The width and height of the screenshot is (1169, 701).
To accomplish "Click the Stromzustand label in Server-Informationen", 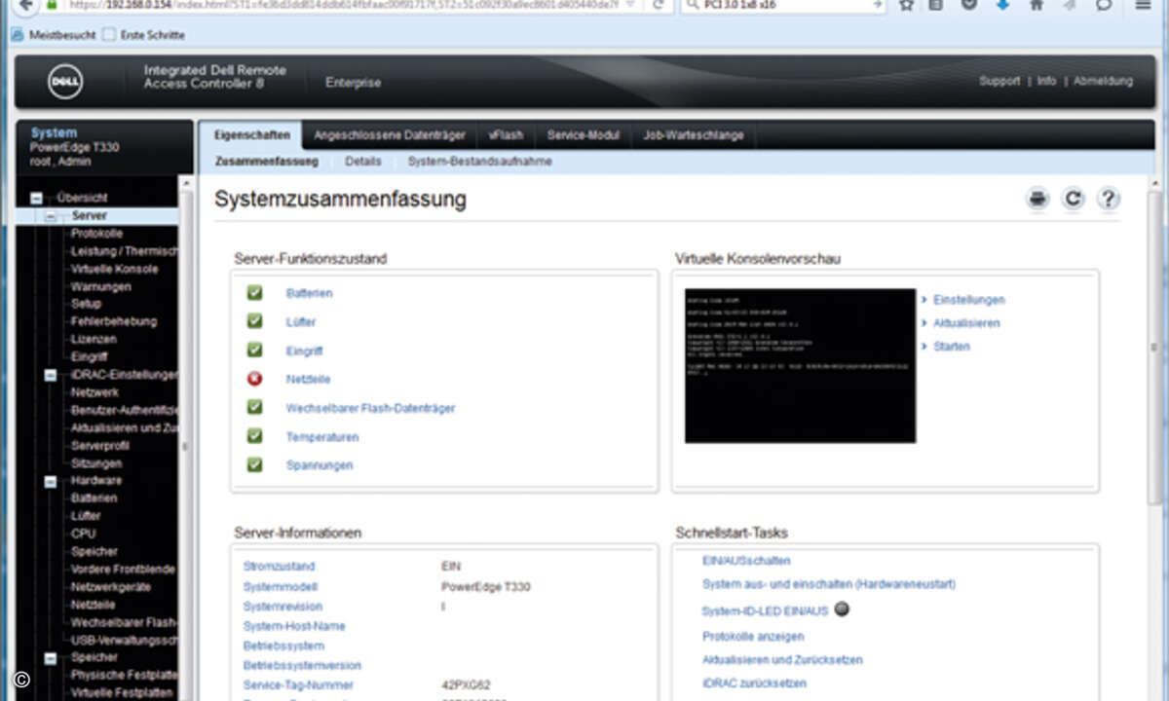I will point(279,567).
